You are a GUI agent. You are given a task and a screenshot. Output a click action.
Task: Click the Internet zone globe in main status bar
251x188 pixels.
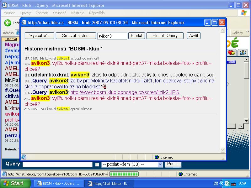180,174
